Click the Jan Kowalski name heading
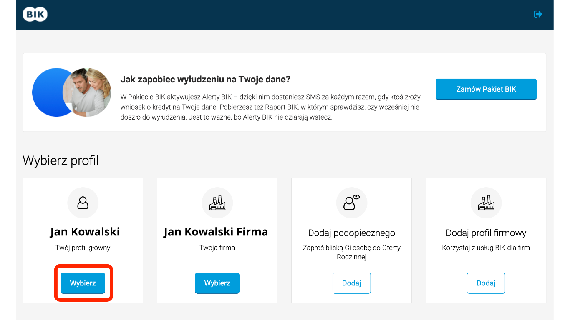The image size is (570, 320). coord(85,232)
